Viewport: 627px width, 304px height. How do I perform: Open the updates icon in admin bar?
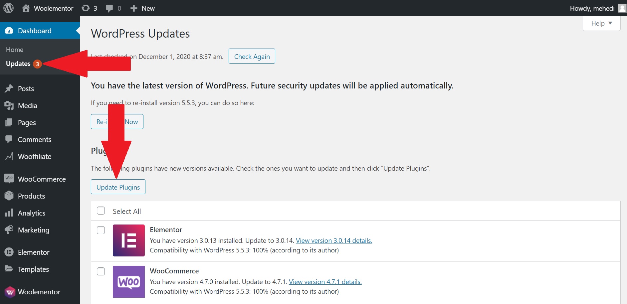[89, 8]
